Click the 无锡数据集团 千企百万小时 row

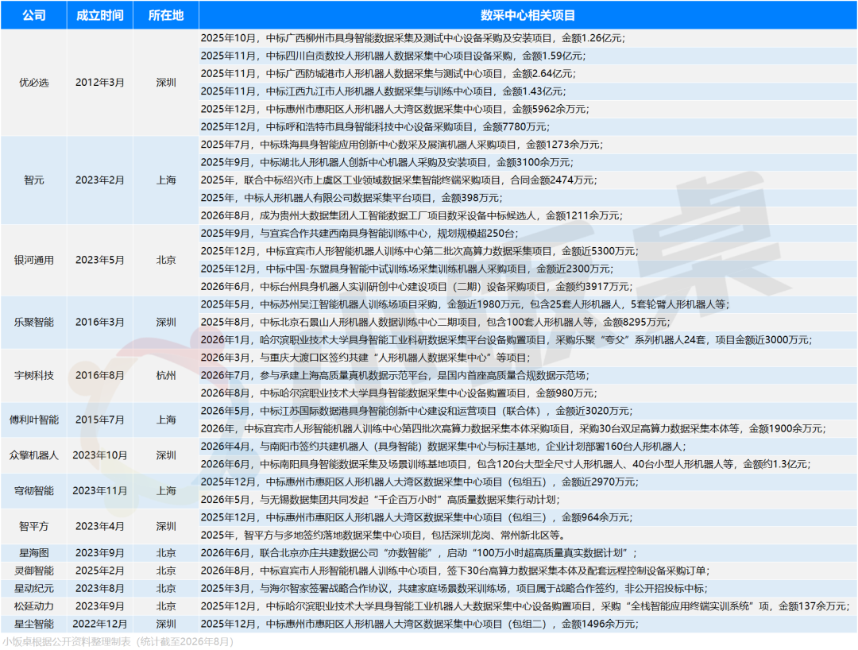528,500
